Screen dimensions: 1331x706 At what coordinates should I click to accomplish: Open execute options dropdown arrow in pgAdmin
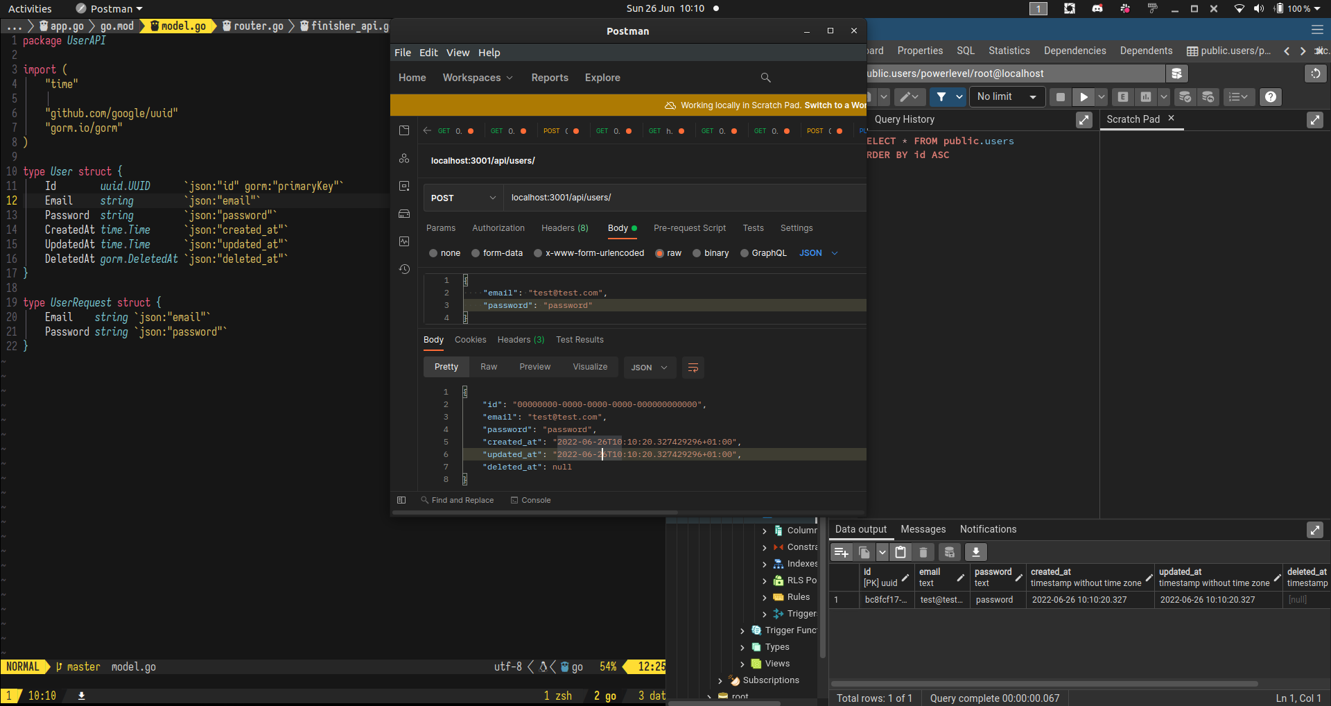click(1102, 97)
